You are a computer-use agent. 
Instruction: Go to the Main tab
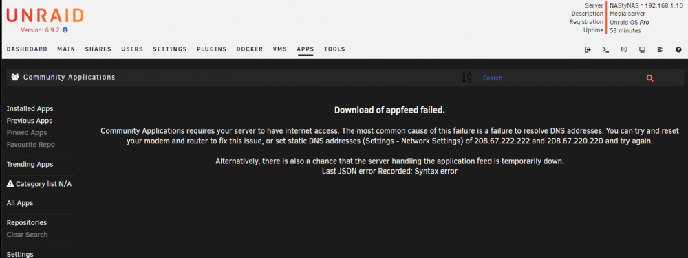pyautogui.click(x=66, y=49)
